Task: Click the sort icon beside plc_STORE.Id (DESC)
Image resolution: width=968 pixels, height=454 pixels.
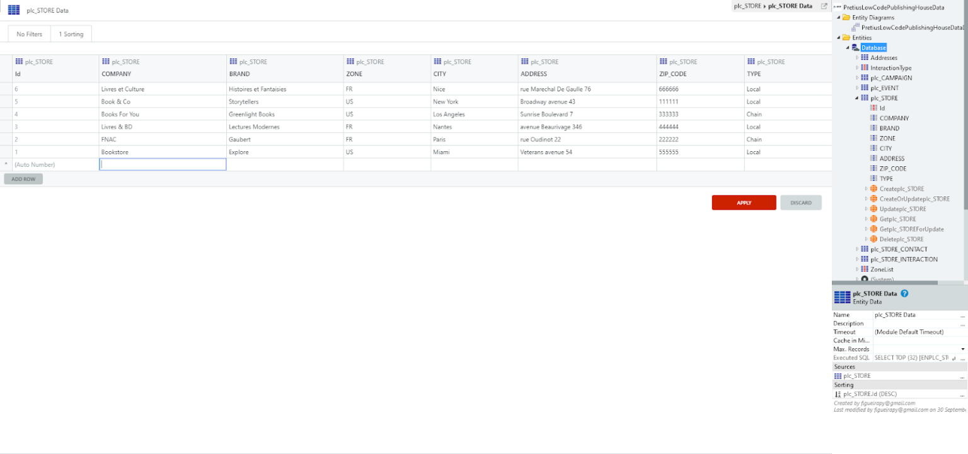Action: click(x=839, y=394)
